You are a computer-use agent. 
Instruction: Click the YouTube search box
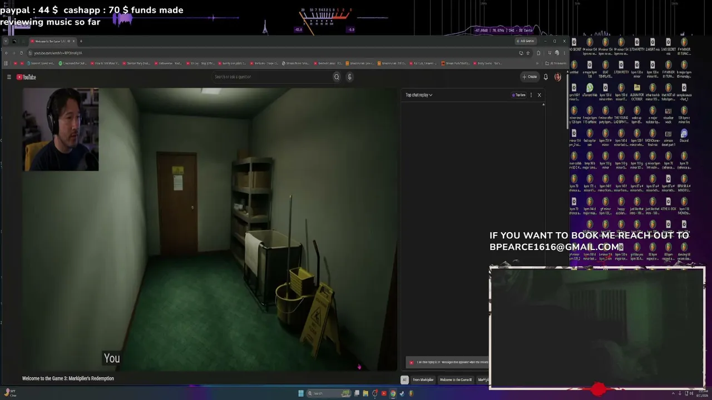coord(273,77)
